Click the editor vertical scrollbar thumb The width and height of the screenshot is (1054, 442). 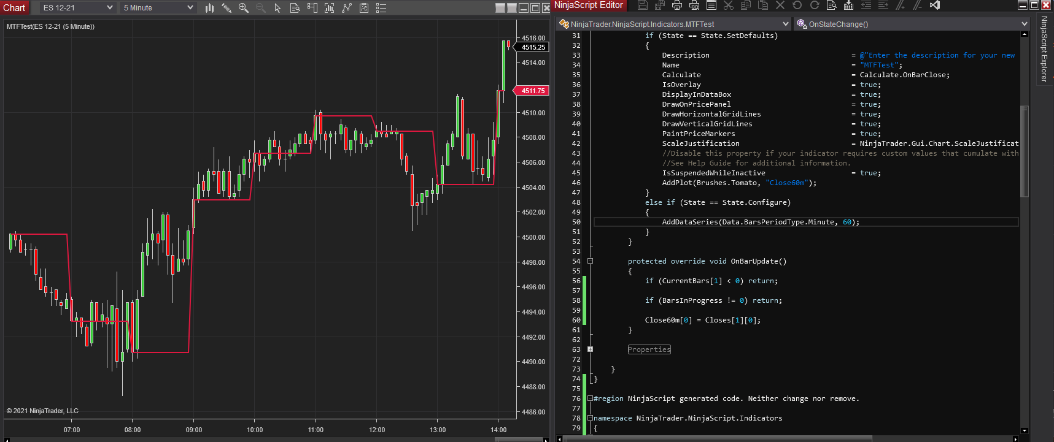1024,151
